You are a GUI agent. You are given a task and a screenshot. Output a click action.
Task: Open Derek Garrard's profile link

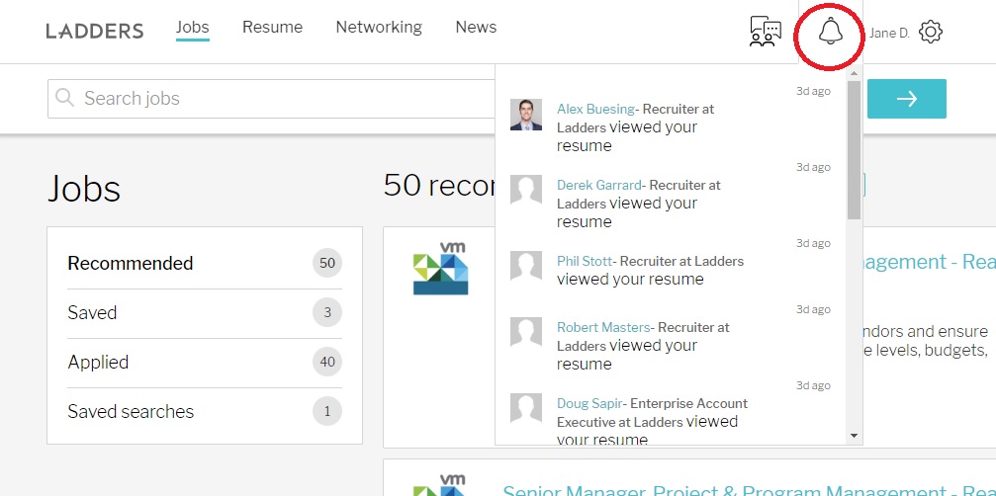(x=599, y=185)
